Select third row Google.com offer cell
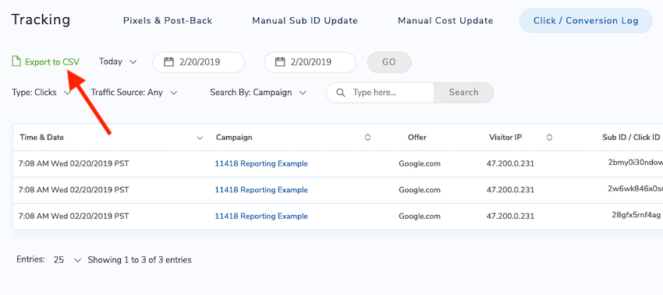Viewport: 663px width, 295px height. (x=420, y=216)
